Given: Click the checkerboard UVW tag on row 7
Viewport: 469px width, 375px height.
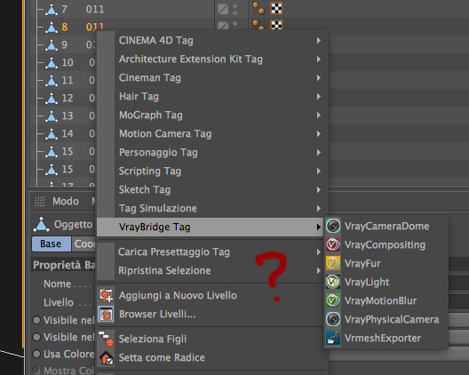Looking at the screenshot, I should coord(276,8).
